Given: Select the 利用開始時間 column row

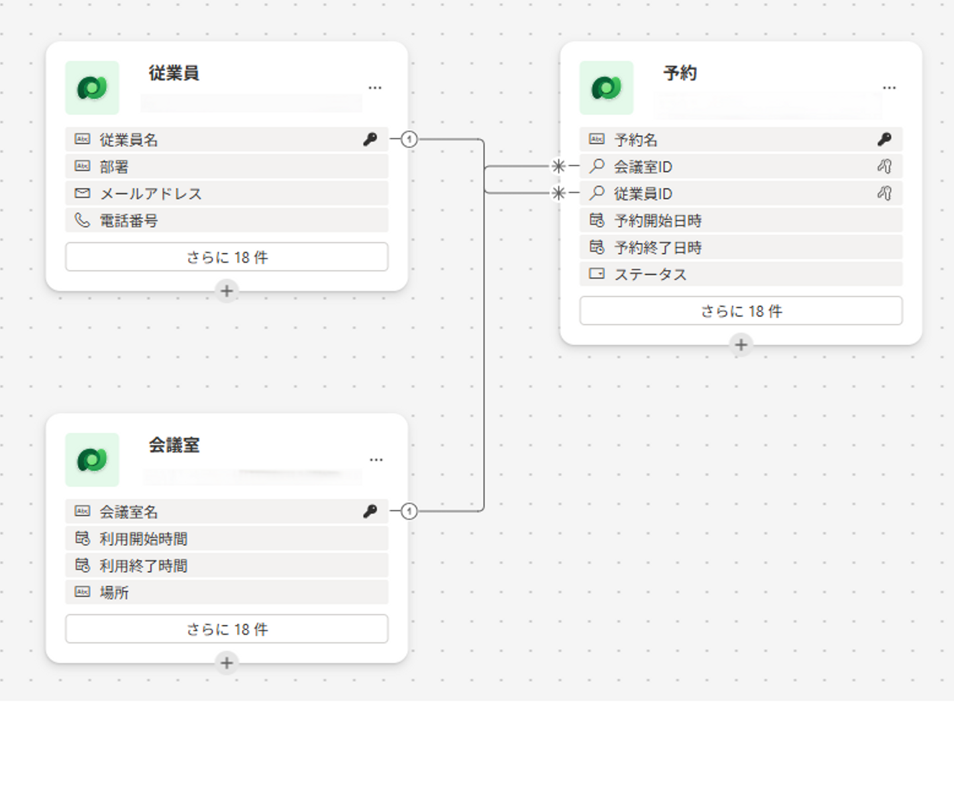Looking at the screenshot, I should point(227,539).
